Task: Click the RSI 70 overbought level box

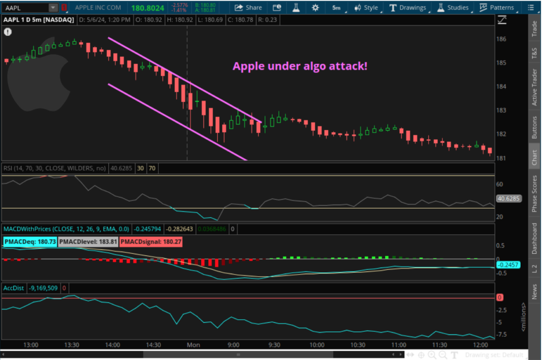Action: (152, 168)
